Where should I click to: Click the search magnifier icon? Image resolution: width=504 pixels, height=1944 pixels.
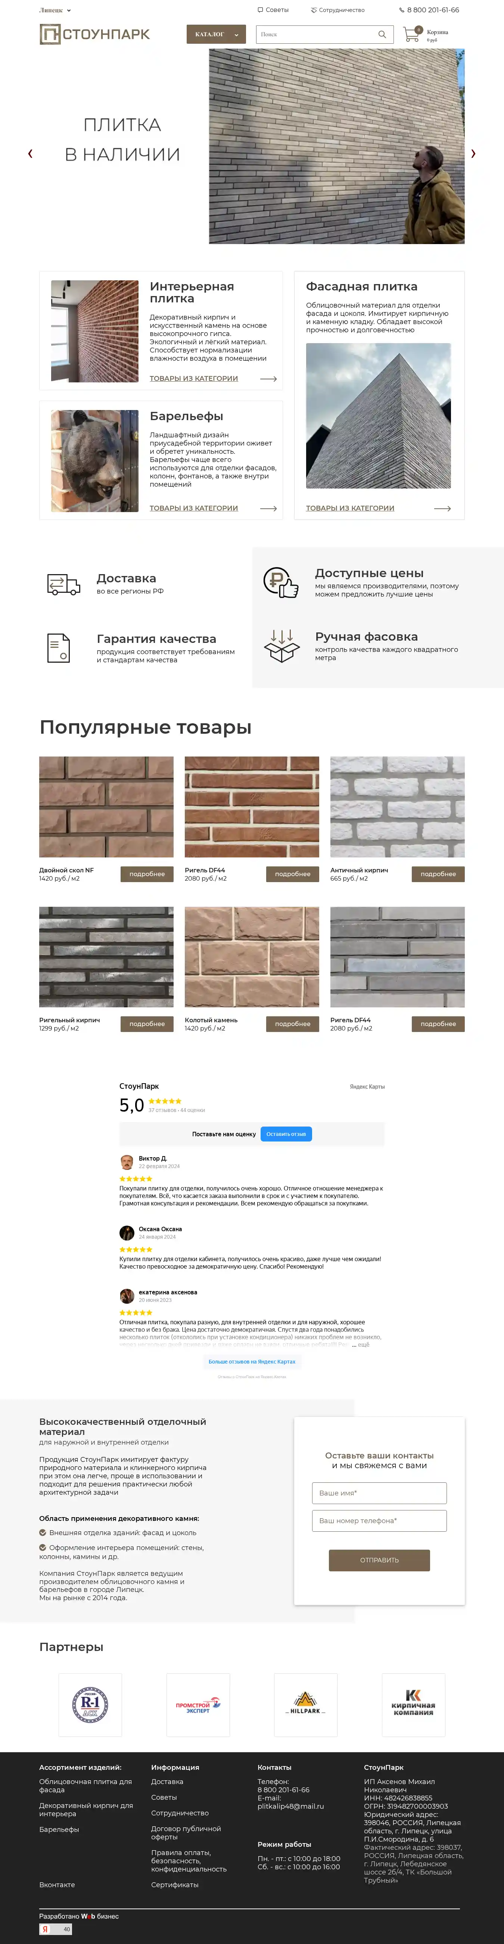(382, 34)
